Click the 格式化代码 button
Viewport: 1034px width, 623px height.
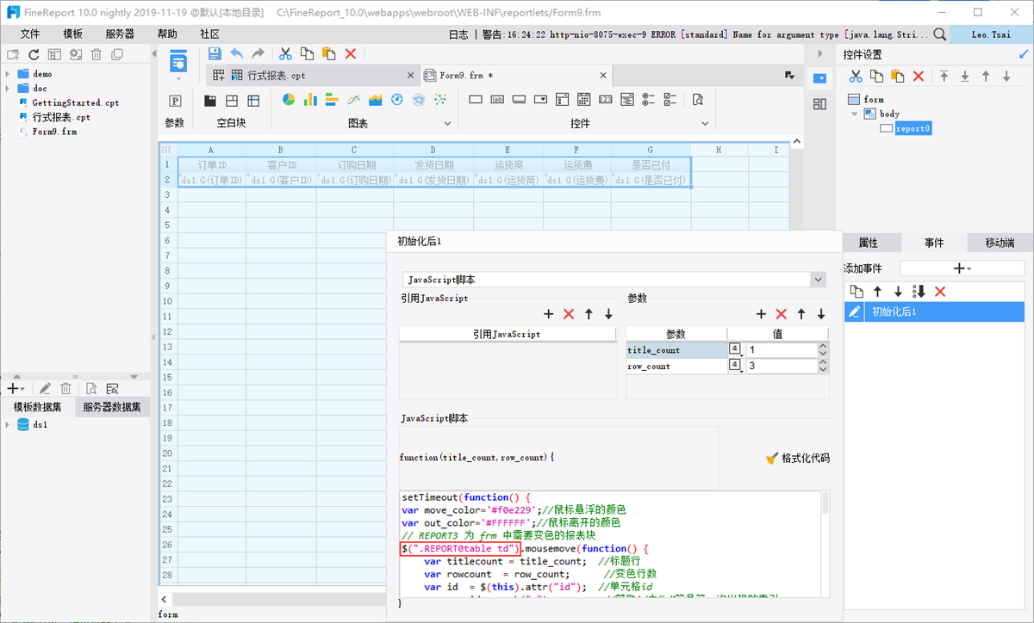click(798, 458)
